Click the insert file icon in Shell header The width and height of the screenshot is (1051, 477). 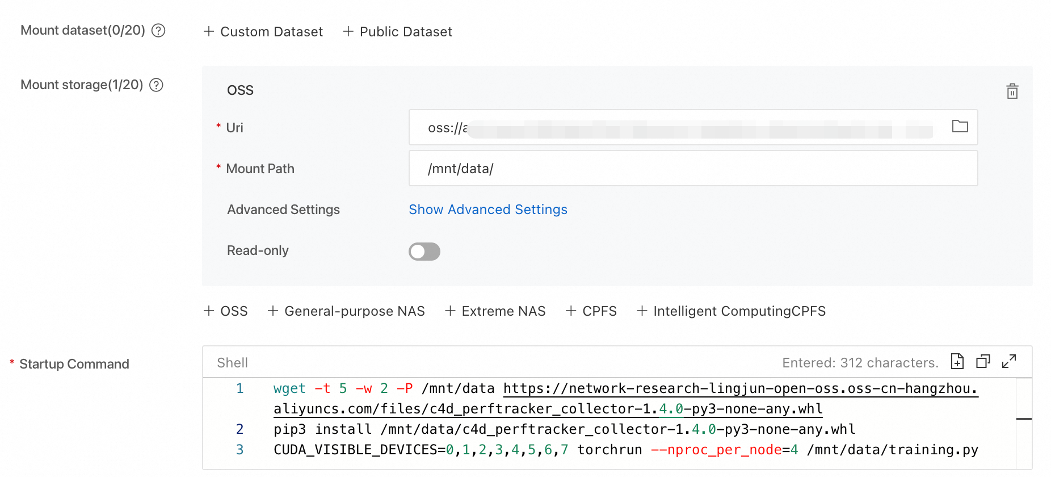click(957, 362)
